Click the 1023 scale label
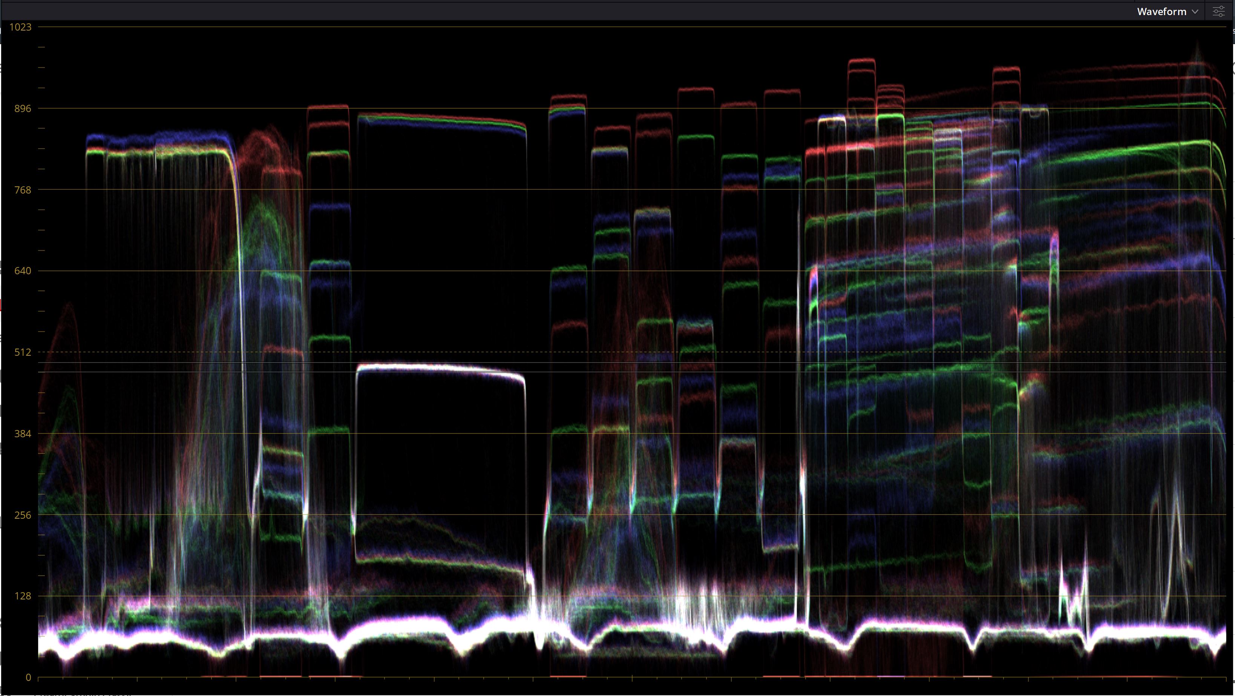This screenshot has height=696, width=1235. pyautogui.click(x=21, y=27)
